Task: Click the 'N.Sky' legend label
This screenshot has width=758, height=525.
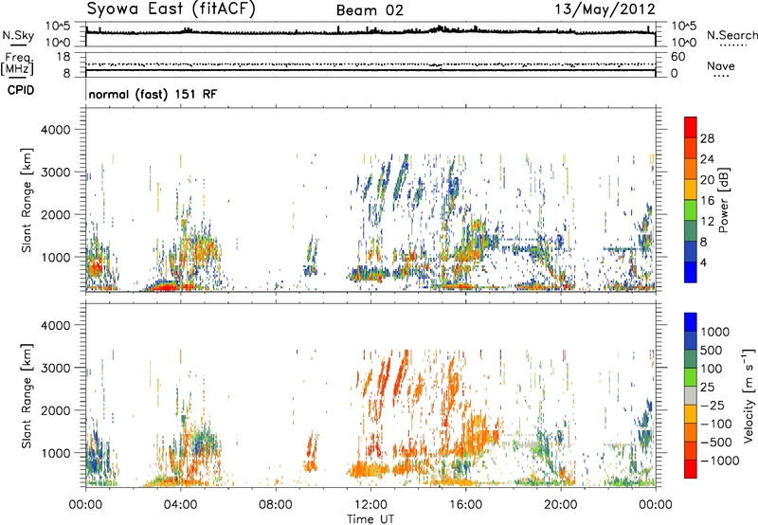Action: pyautogui.click(x=18, y=35)
